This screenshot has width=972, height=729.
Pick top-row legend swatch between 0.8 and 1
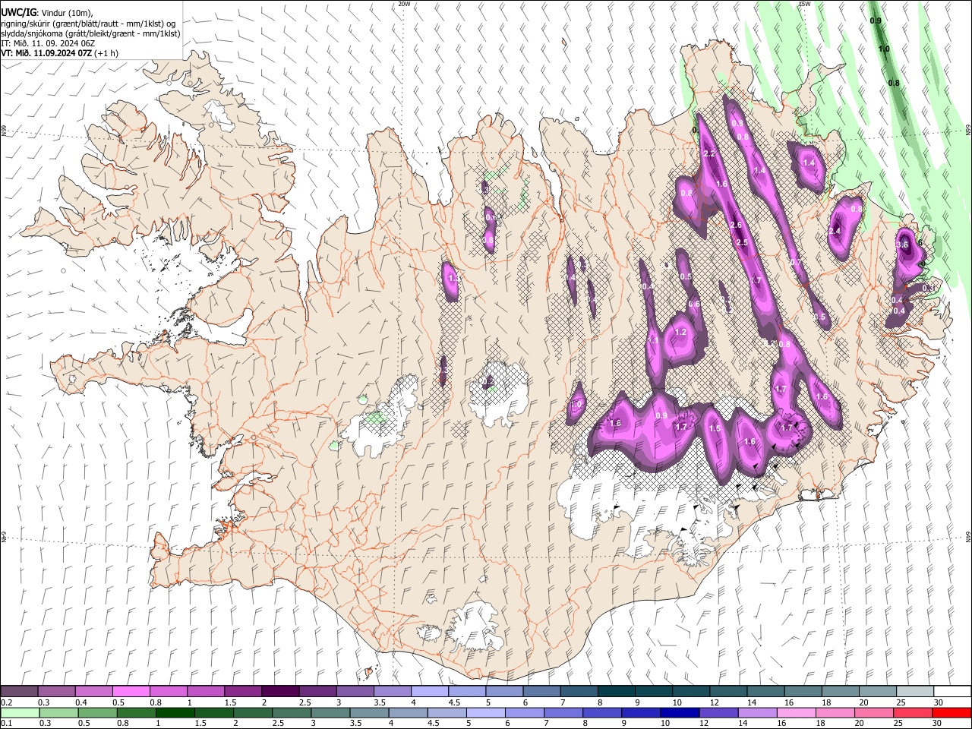click(x=168, y=692)
